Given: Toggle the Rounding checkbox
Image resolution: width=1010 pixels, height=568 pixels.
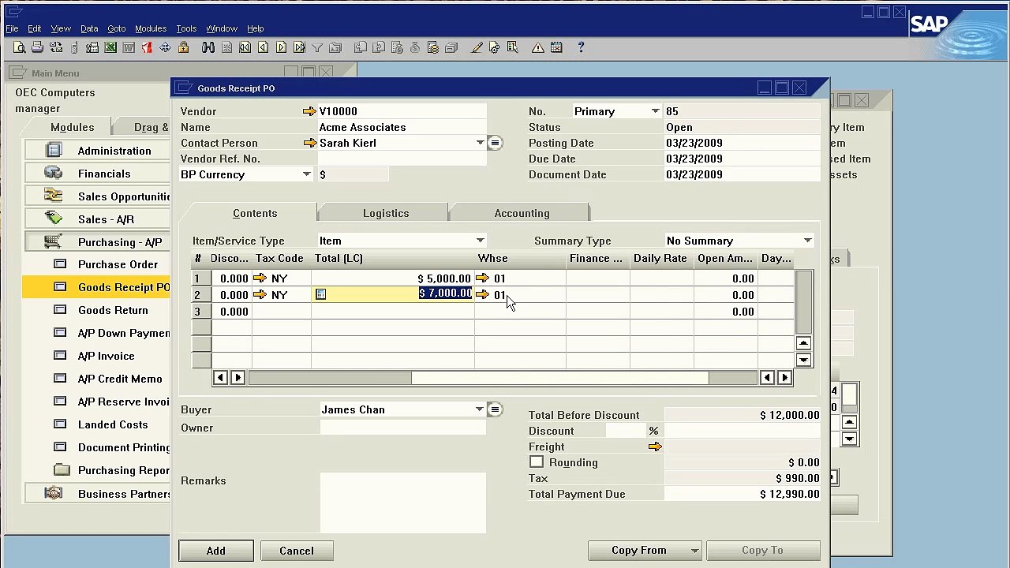Looking at the screenshot, I should [537, 462].
